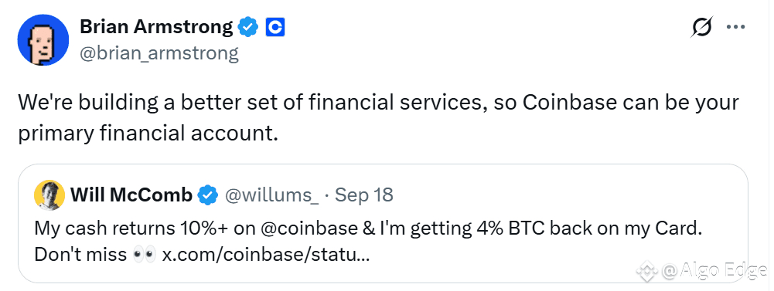Expand the three-dot more options menu

[x=735, y=27]
